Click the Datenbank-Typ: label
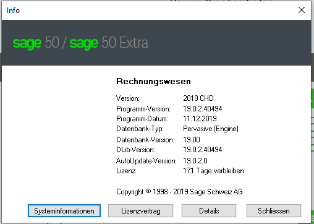314x224 pixels. (x=140, y=129)
